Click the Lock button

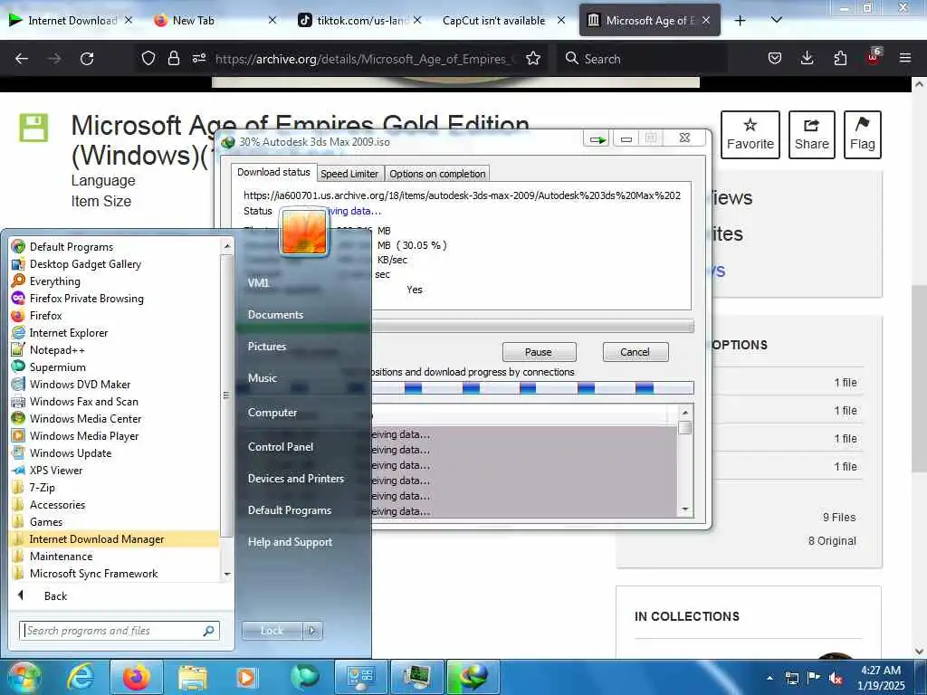click(x=272, y=631)
